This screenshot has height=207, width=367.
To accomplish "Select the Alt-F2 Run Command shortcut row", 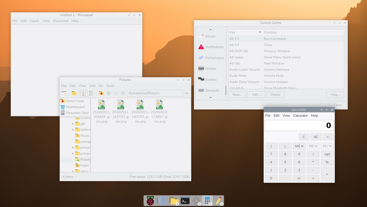I will click(x=286, y=39).
